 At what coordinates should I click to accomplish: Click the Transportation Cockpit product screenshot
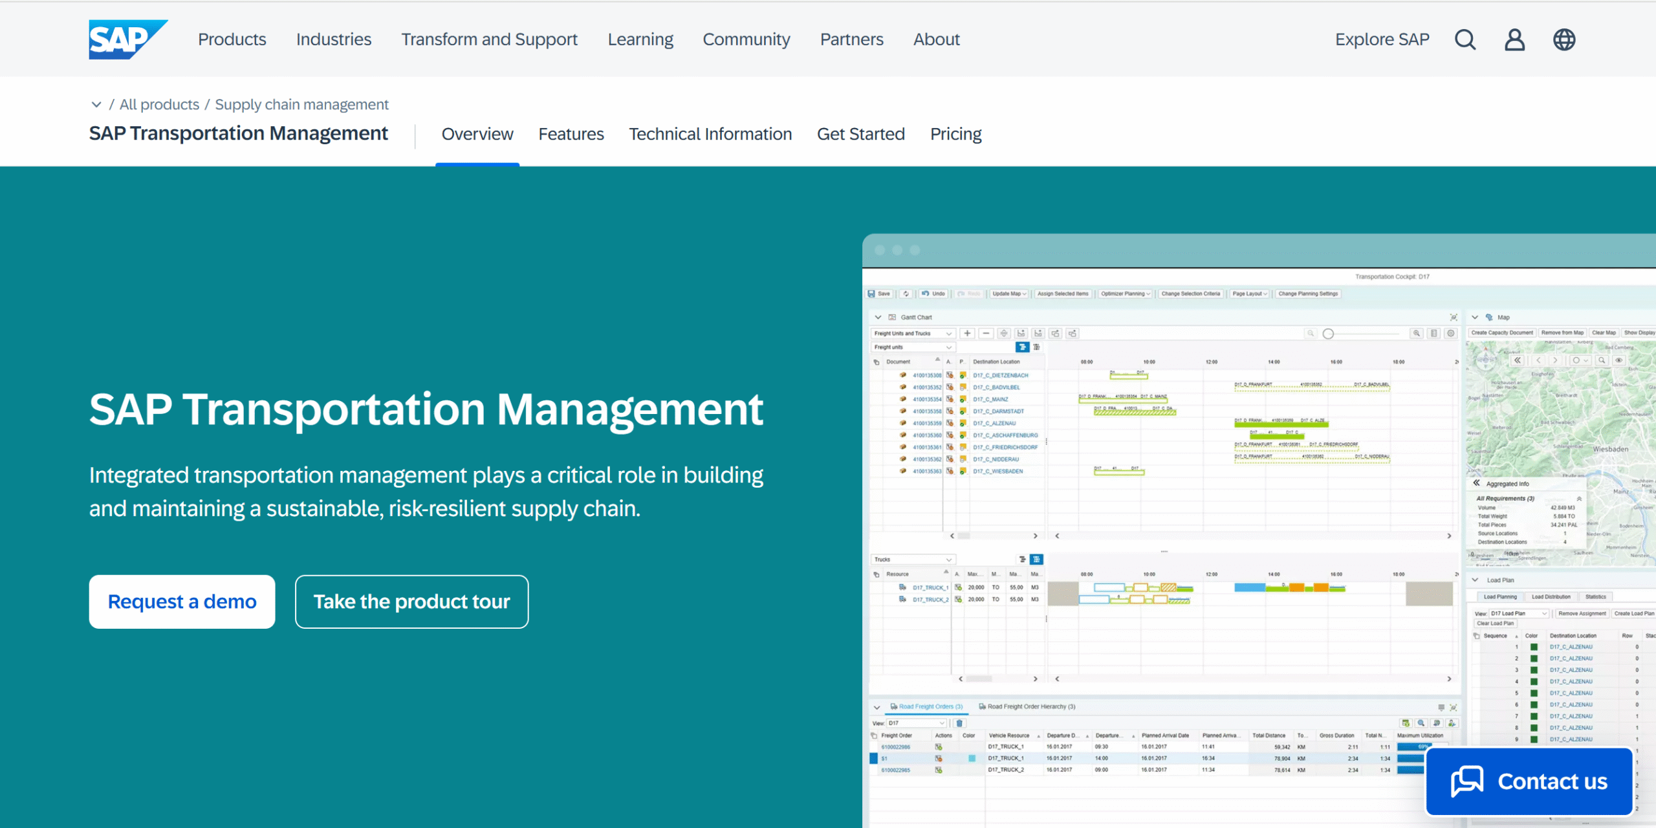(1259, 530)
